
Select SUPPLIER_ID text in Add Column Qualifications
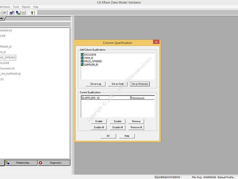(x=91, y=65)
